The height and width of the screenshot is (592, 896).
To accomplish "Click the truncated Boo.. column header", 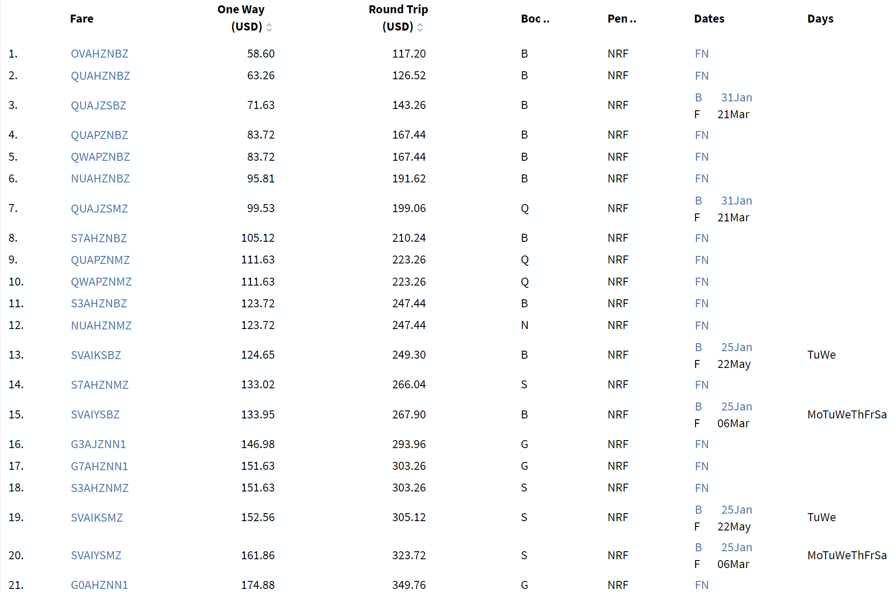I will click(535, 19).
